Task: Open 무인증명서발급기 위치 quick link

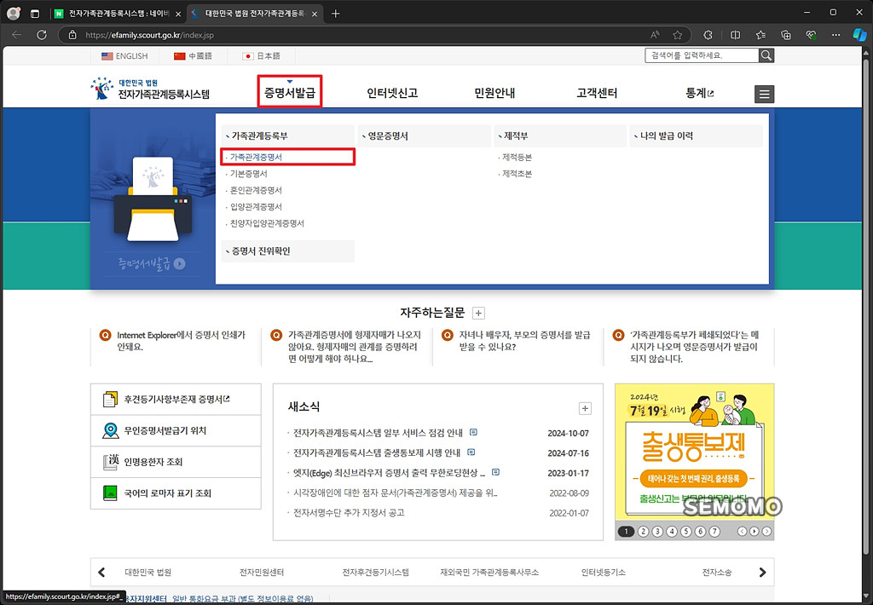Action: (x=176, y=430)
